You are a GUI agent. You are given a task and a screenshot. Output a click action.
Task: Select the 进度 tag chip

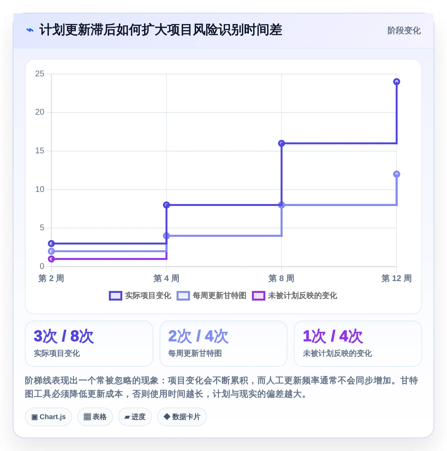click(135, 417)
